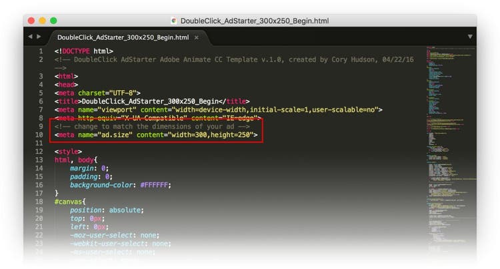Select the DoubleClick_AdStarter_300x250_Begin.html tab

point(123,37)
